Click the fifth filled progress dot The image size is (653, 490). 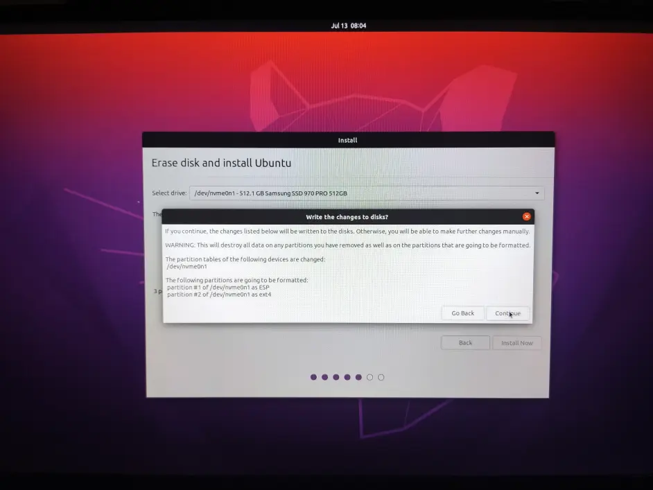[x=358, y=377]
